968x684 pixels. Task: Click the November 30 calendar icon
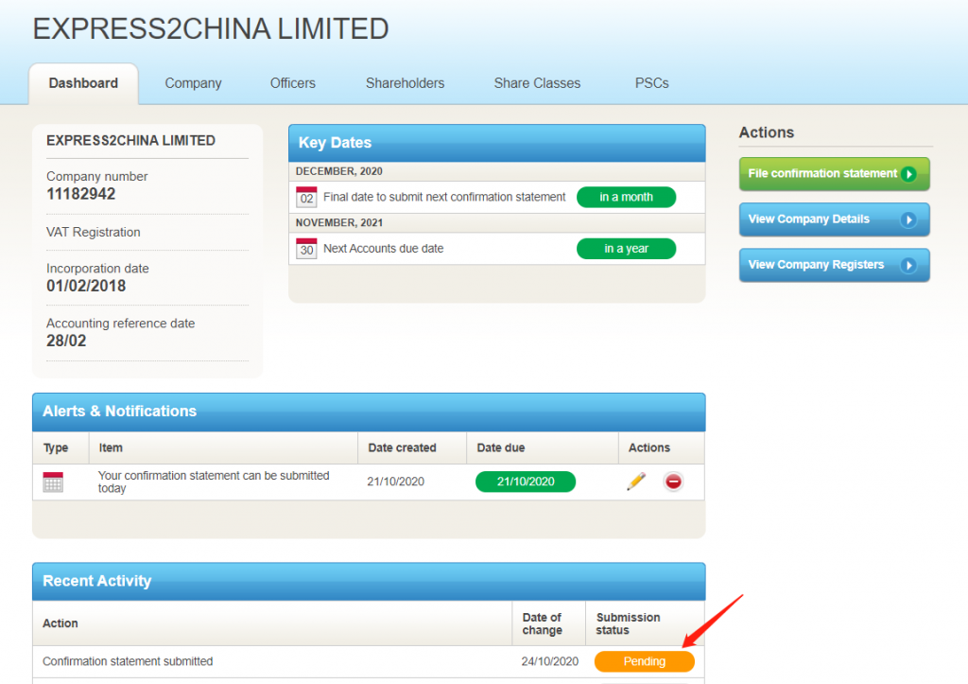click(306, 249)
